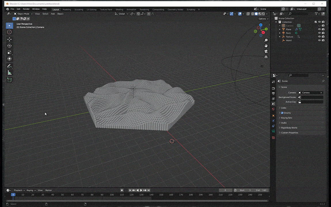This screenshot has height=207, width=331.
Task: Open the Render menu
Action: [26, 9]
